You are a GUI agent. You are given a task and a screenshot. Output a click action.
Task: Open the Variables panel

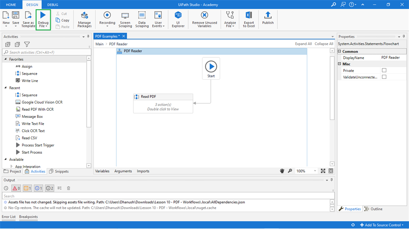(102, 171)
